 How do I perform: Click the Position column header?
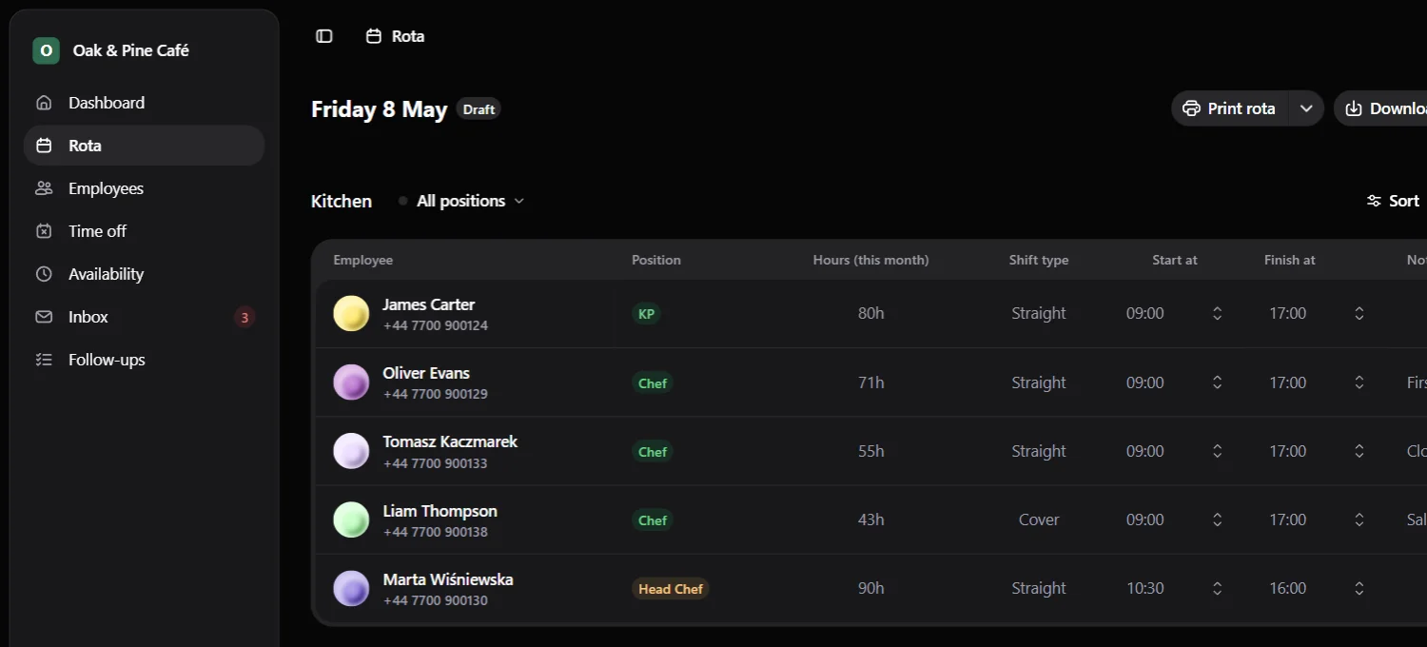click(656, 260)
